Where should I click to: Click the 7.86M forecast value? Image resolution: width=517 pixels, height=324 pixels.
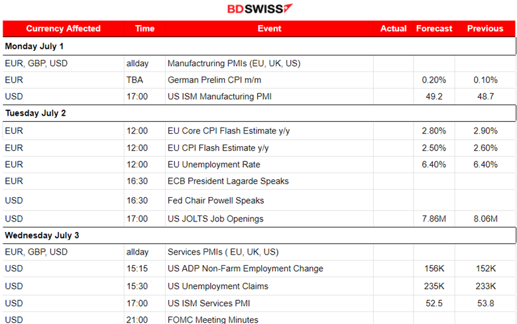(434, 219)
